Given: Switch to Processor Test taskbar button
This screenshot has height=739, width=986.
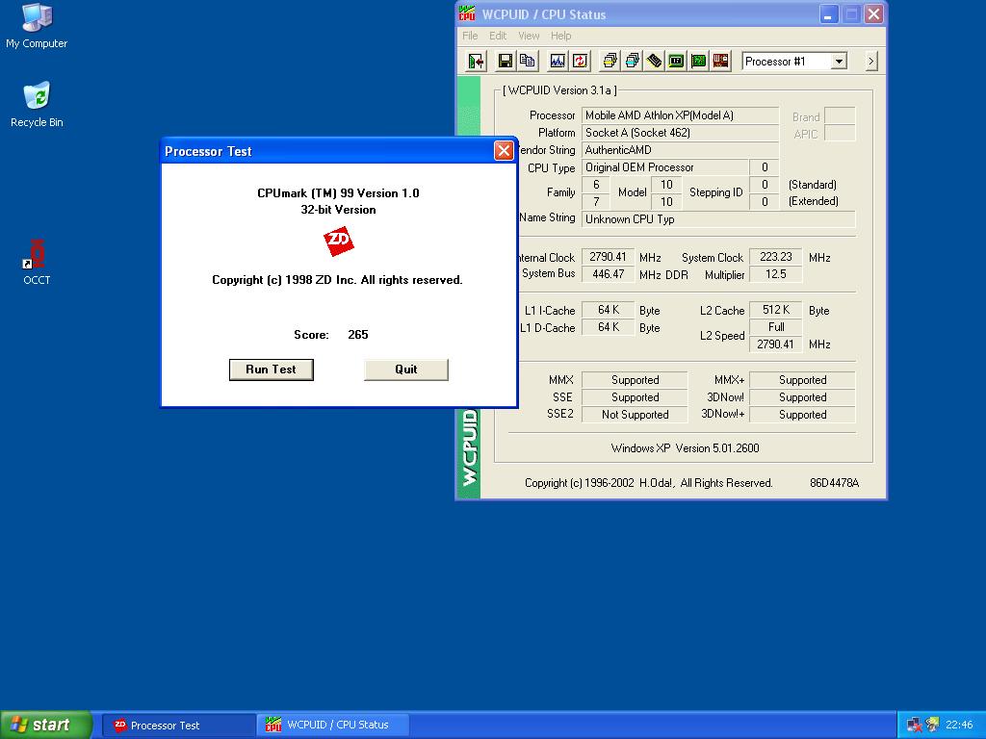Looking at the screenshot, I should [178, 726].
